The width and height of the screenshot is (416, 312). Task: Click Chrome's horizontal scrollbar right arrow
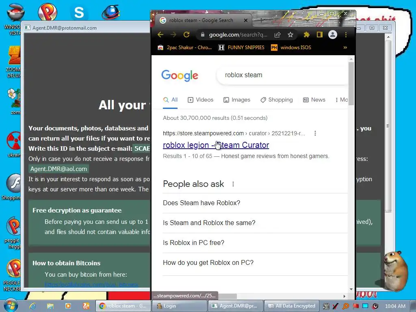(x=344, y=296)
